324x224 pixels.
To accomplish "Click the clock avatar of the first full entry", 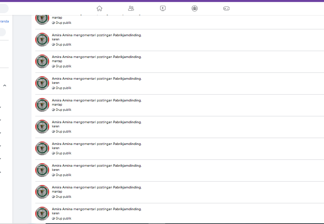I will 42,40.
